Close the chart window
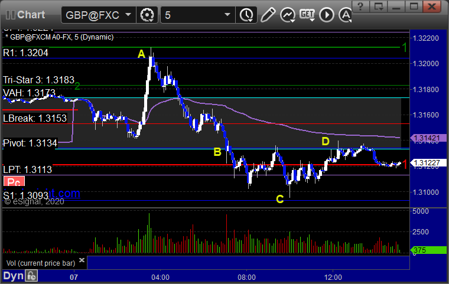The width and height of the screenshot is (449, 284). click(x=432, y=6)
